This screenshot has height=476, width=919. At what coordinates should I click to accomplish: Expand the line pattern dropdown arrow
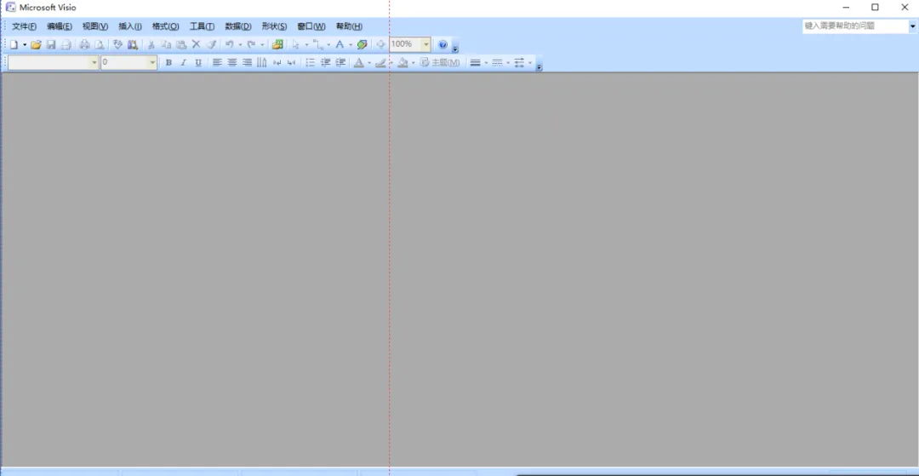pos(508,63)
